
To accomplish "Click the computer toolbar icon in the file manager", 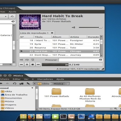I will pyautogui.click(x=21, y=83).
